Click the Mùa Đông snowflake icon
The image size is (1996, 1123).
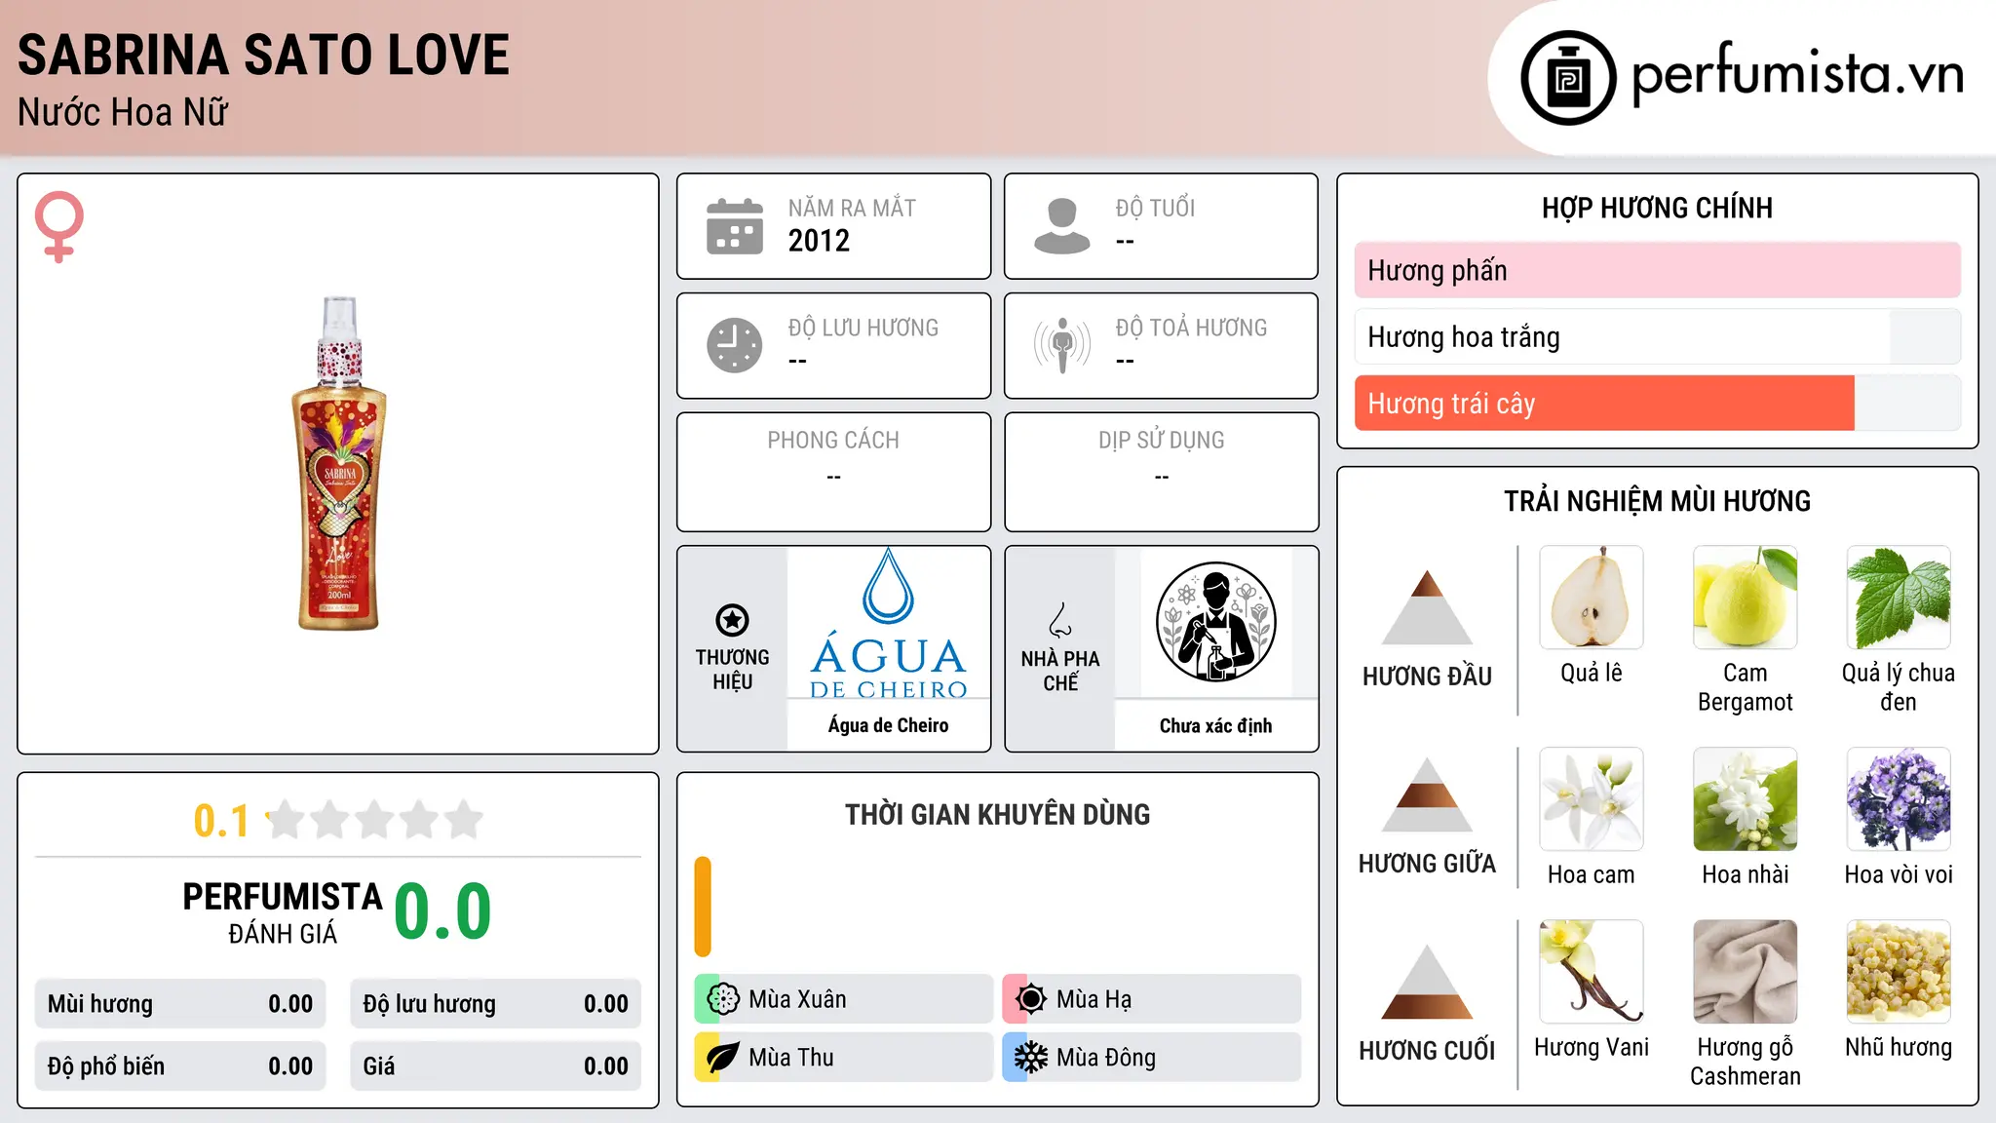1030,1058
